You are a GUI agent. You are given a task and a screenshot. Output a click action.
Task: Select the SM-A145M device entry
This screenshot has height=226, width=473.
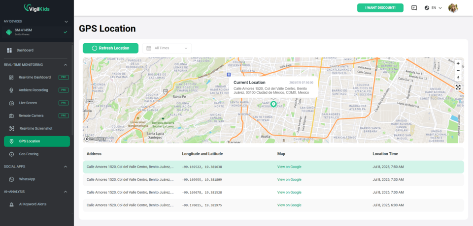tap(37, 32)
